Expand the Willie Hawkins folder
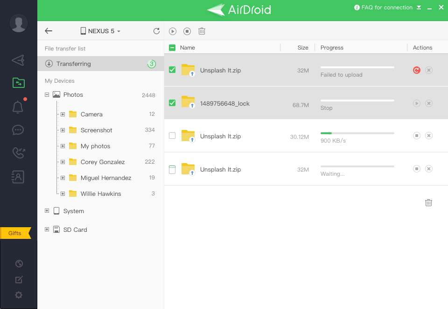The image size is (448, 309). pyautogui.click(x=63, y=194)
